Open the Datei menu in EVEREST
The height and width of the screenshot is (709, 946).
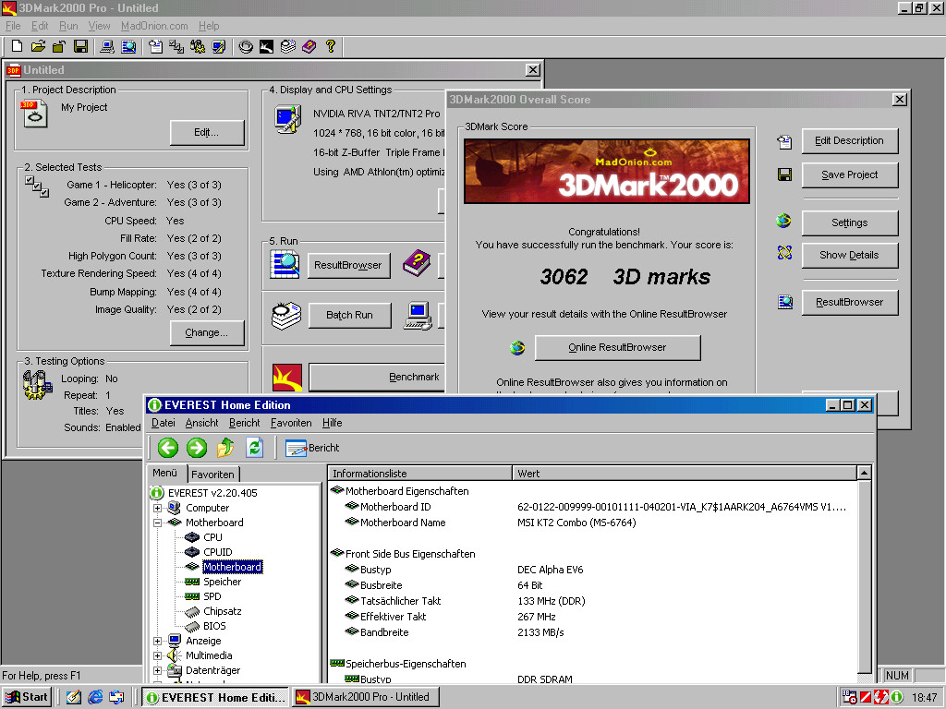coord(163,423)
